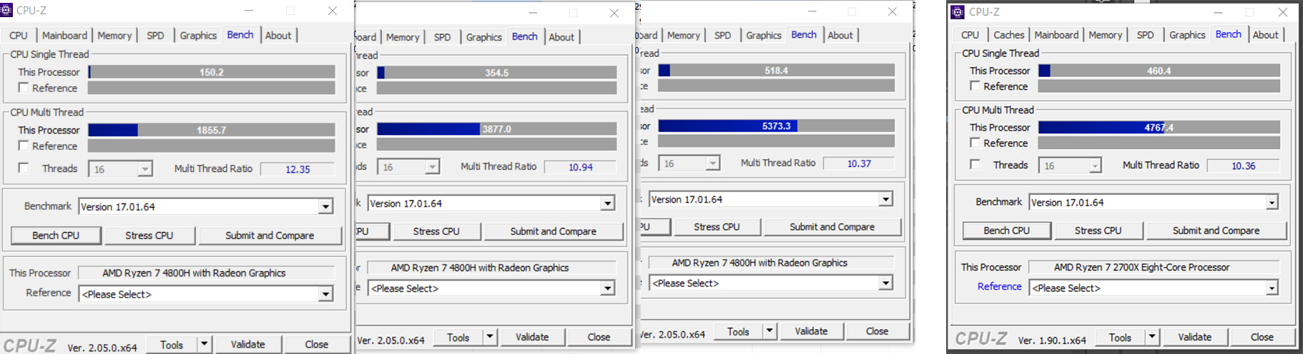Tick multi thread Reference checkbox in 2700X window
Viewport: 1303px width, 354px height.
pyautogui.click(x=975, y=143)
